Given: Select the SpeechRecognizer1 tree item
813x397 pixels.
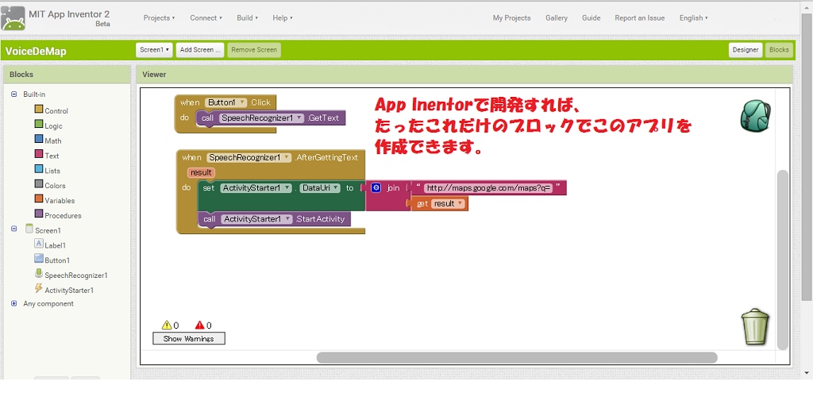Looking at the screenshot, I should click(x=75, y=276).
